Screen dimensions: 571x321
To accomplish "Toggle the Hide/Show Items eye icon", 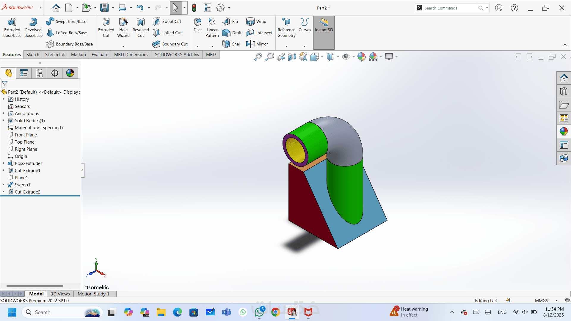I will point(346,56).
